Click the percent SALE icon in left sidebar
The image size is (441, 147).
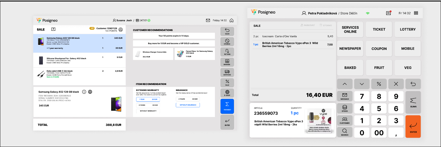(227, 83)
